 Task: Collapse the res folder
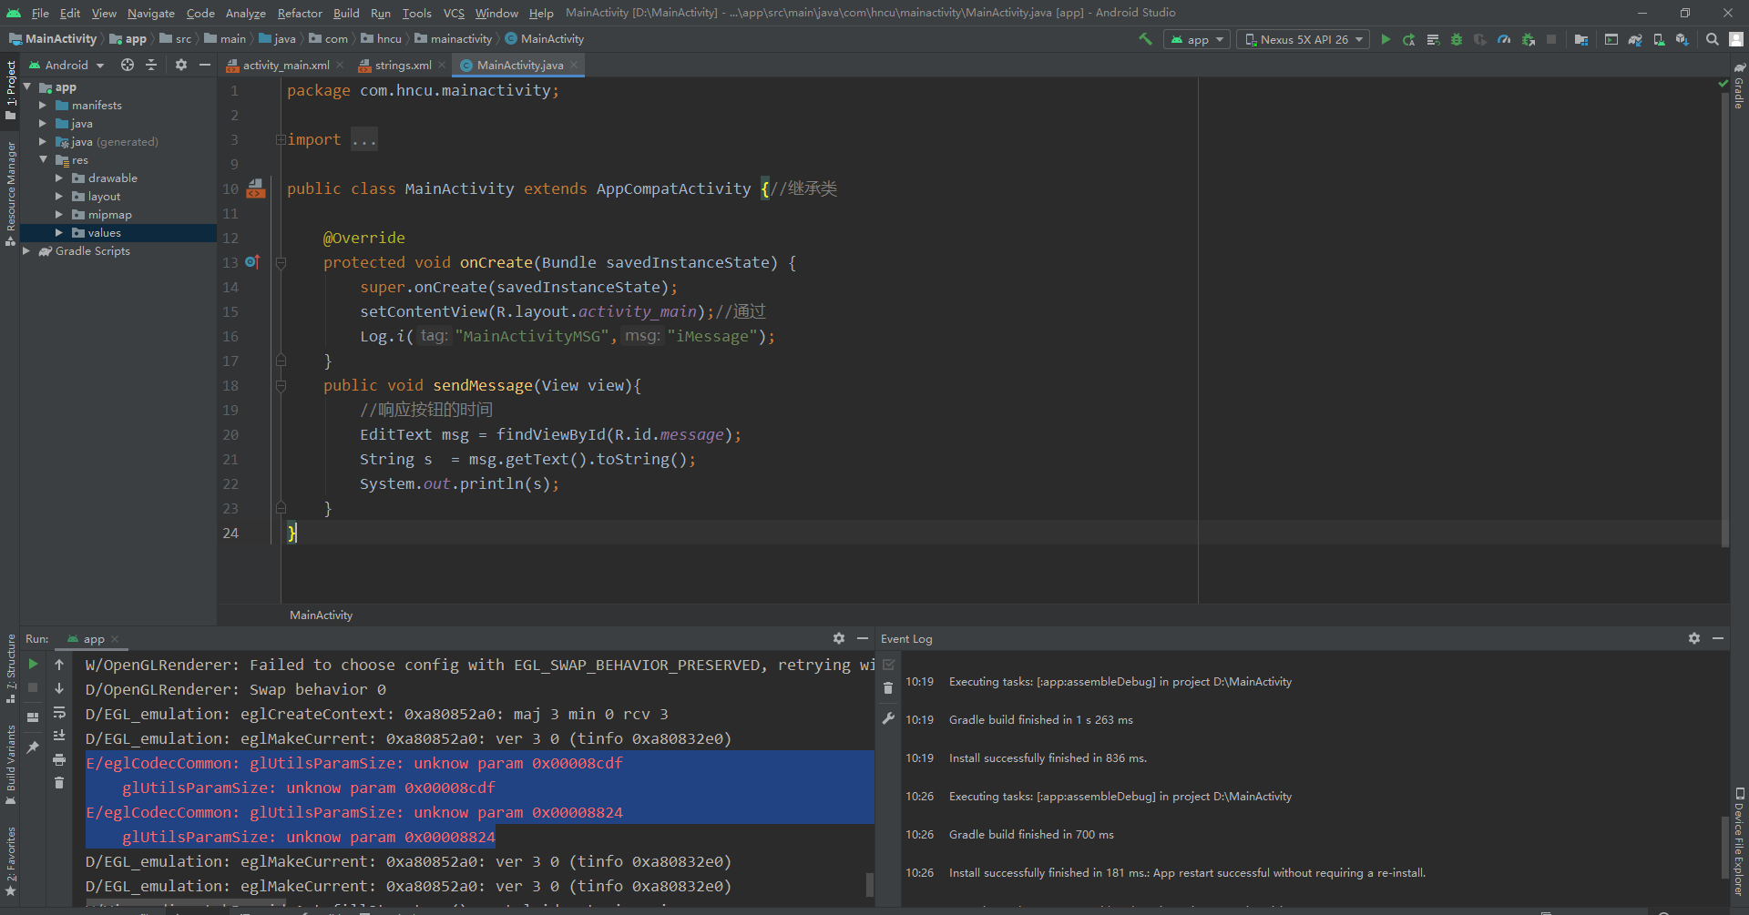[x=43, y=160]
